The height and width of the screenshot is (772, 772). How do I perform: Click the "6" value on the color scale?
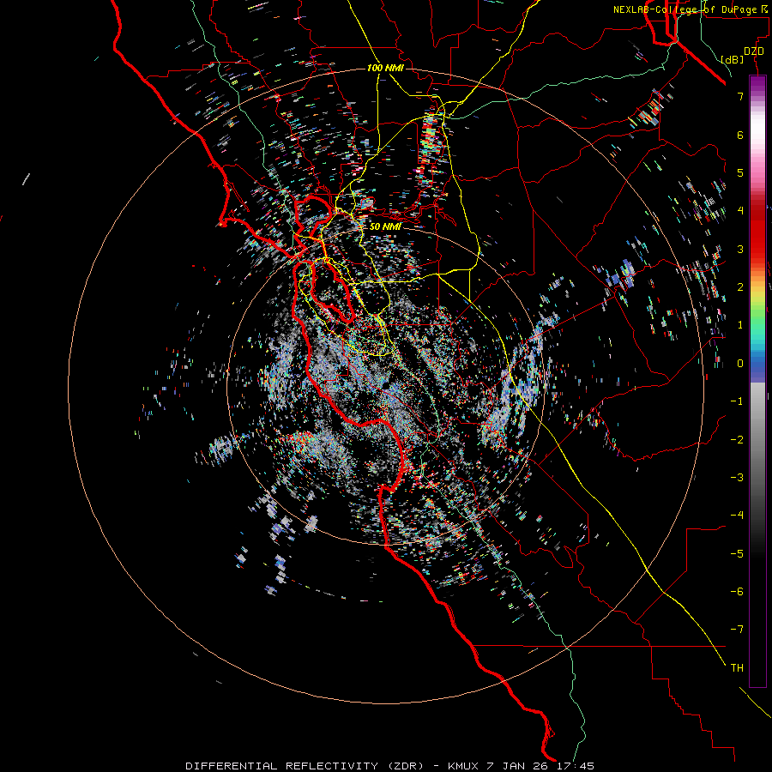click(x=740, y=135)
